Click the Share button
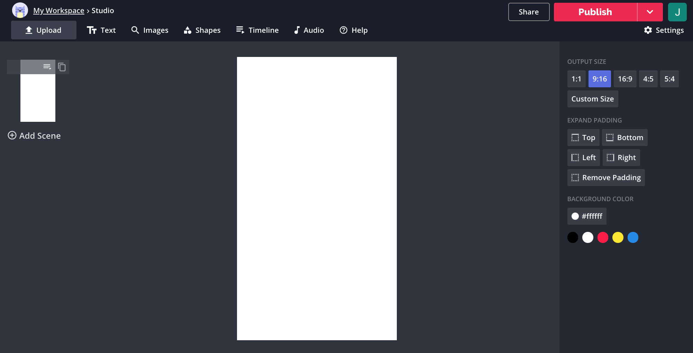The height and width of the screenshot is (353, 693). tap(528, 12)
